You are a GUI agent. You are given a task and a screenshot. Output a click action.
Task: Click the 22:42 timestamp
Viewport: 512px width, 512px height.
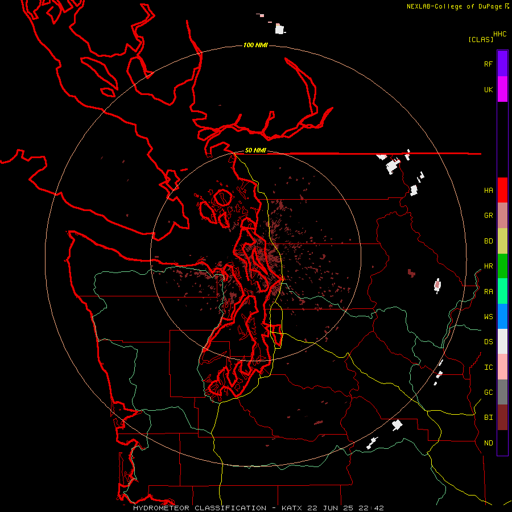[371, 508]
